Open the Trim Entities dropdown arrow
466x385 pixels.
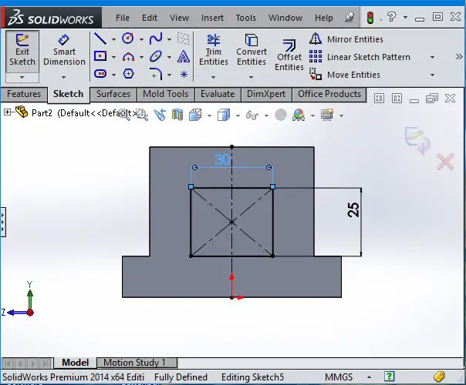click(x=213, y=78)
